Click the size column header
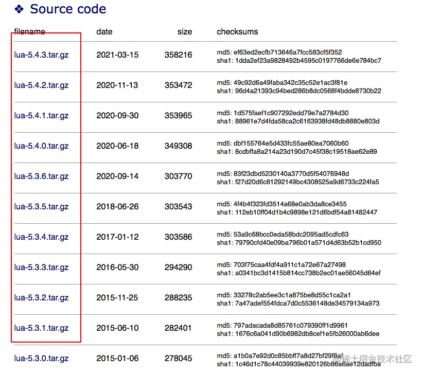This screenshot has height=375, width=423. point(185,31)
